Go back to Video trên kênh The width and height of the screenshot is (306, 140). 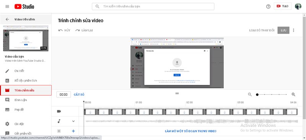pyautogui.click(x=26, y=20)
